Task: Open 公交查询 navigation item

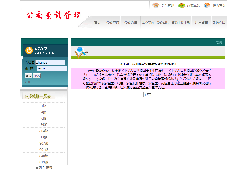Action: 113,23
